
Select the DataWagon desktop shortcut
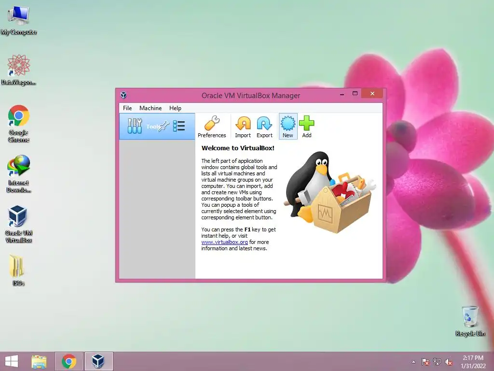pyautogui.click(x=19, y=70)
